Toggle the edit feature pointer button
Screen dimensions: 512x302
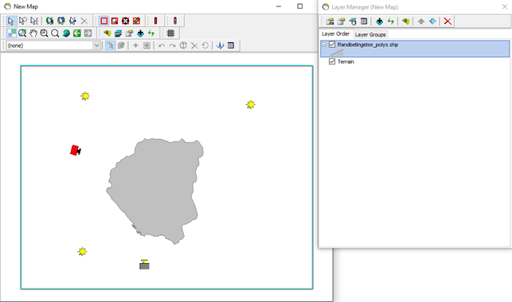point(111,45)
